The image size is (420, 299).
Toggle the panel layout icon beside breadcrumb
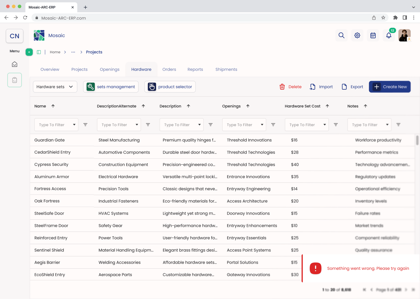[39, 52]
